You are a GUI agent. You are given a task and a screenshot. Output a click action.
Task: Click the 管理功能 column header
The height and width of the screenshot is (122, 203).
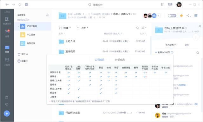pyautogui.click(x=166, y=68)
